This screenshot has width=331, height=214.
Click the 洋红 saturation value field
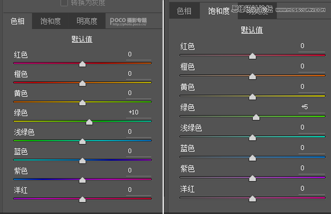coord(312,189)
